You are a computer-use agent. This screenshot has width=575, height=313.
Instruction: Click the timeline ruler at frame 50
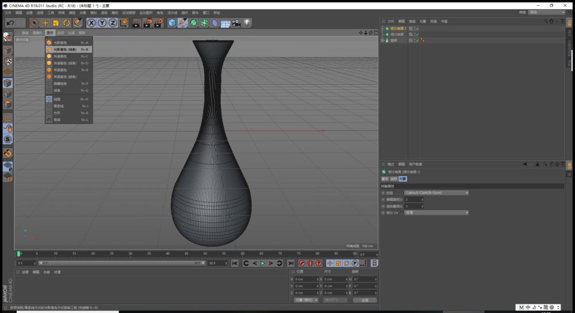(205, 253)
